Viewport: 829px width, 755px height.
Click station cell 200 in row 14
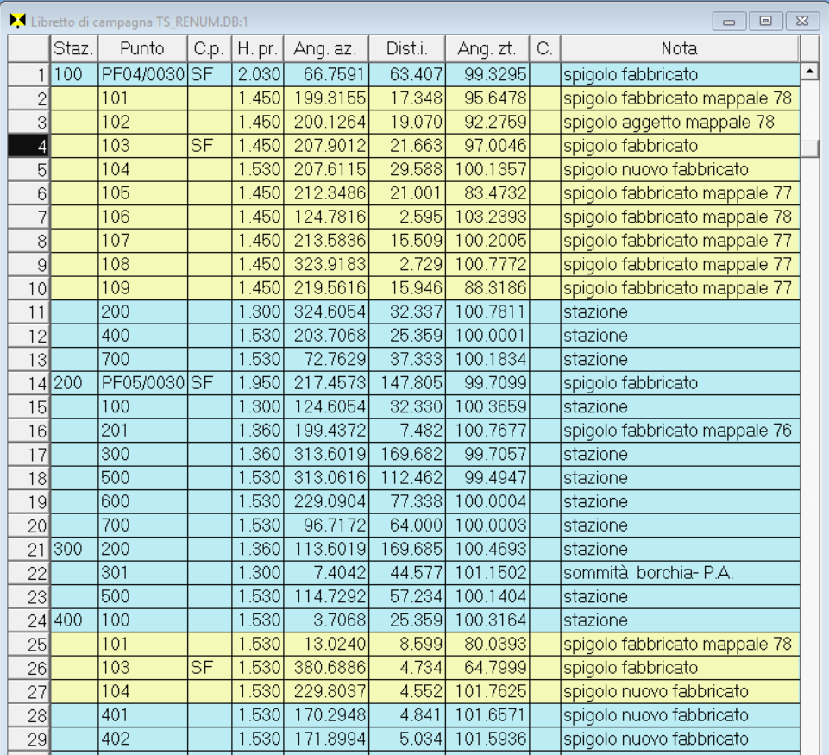click(x=74, y=383)
